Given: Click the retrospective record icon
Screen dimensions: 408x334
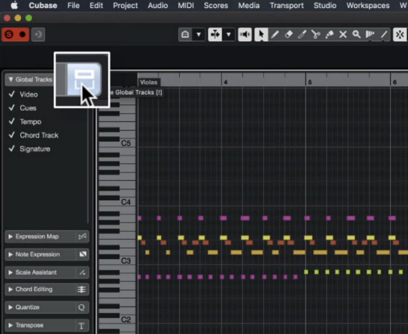Looking at the screenshot, I should [38, 35].
